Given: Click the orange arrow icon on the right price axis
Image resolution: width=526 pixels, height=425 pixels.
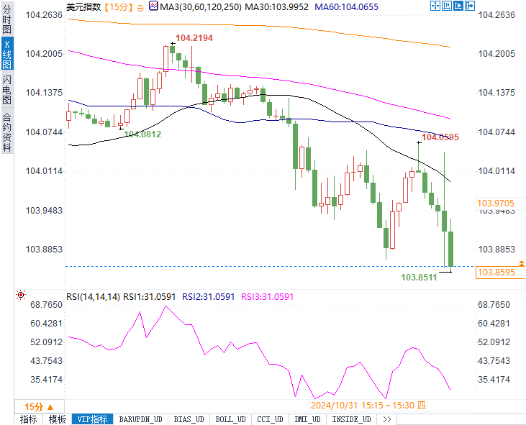Looking at the screenshot, I should pyautogui.click(x=522, y=264).
